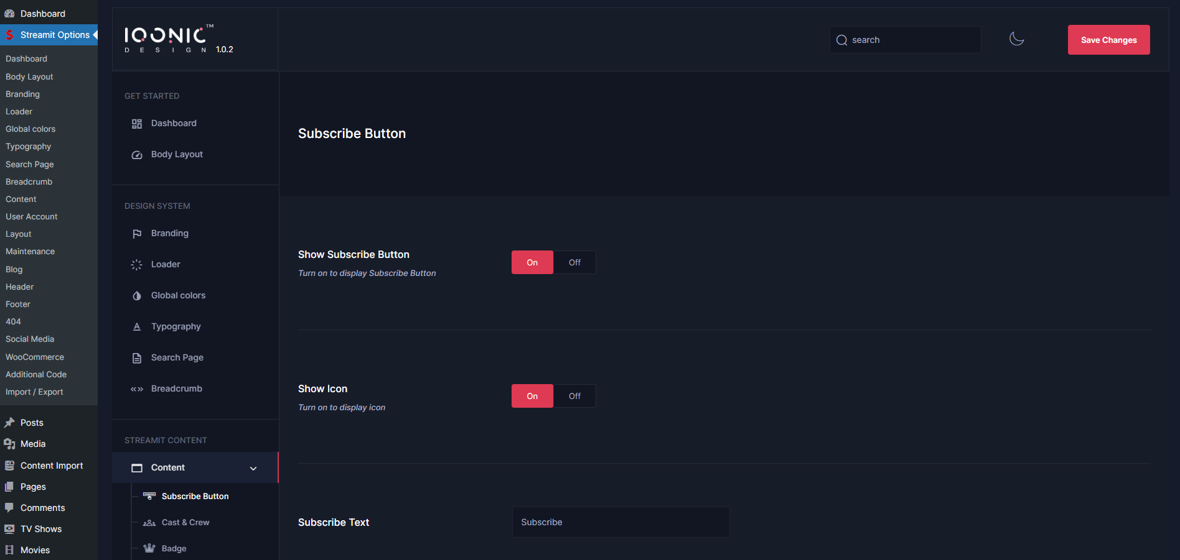This screenshot has width=1180, height=560.
Task: Select Subscribe Button in Content tree
Action: pos(195,496)
